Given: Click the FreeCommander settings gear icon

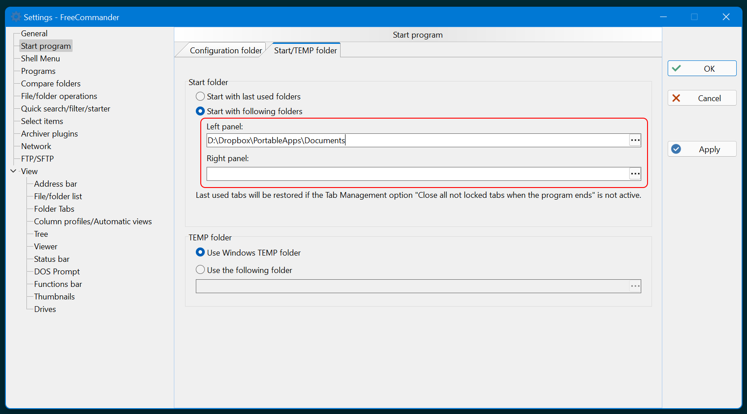Looking at the screenshot, I should coord(16,17).
